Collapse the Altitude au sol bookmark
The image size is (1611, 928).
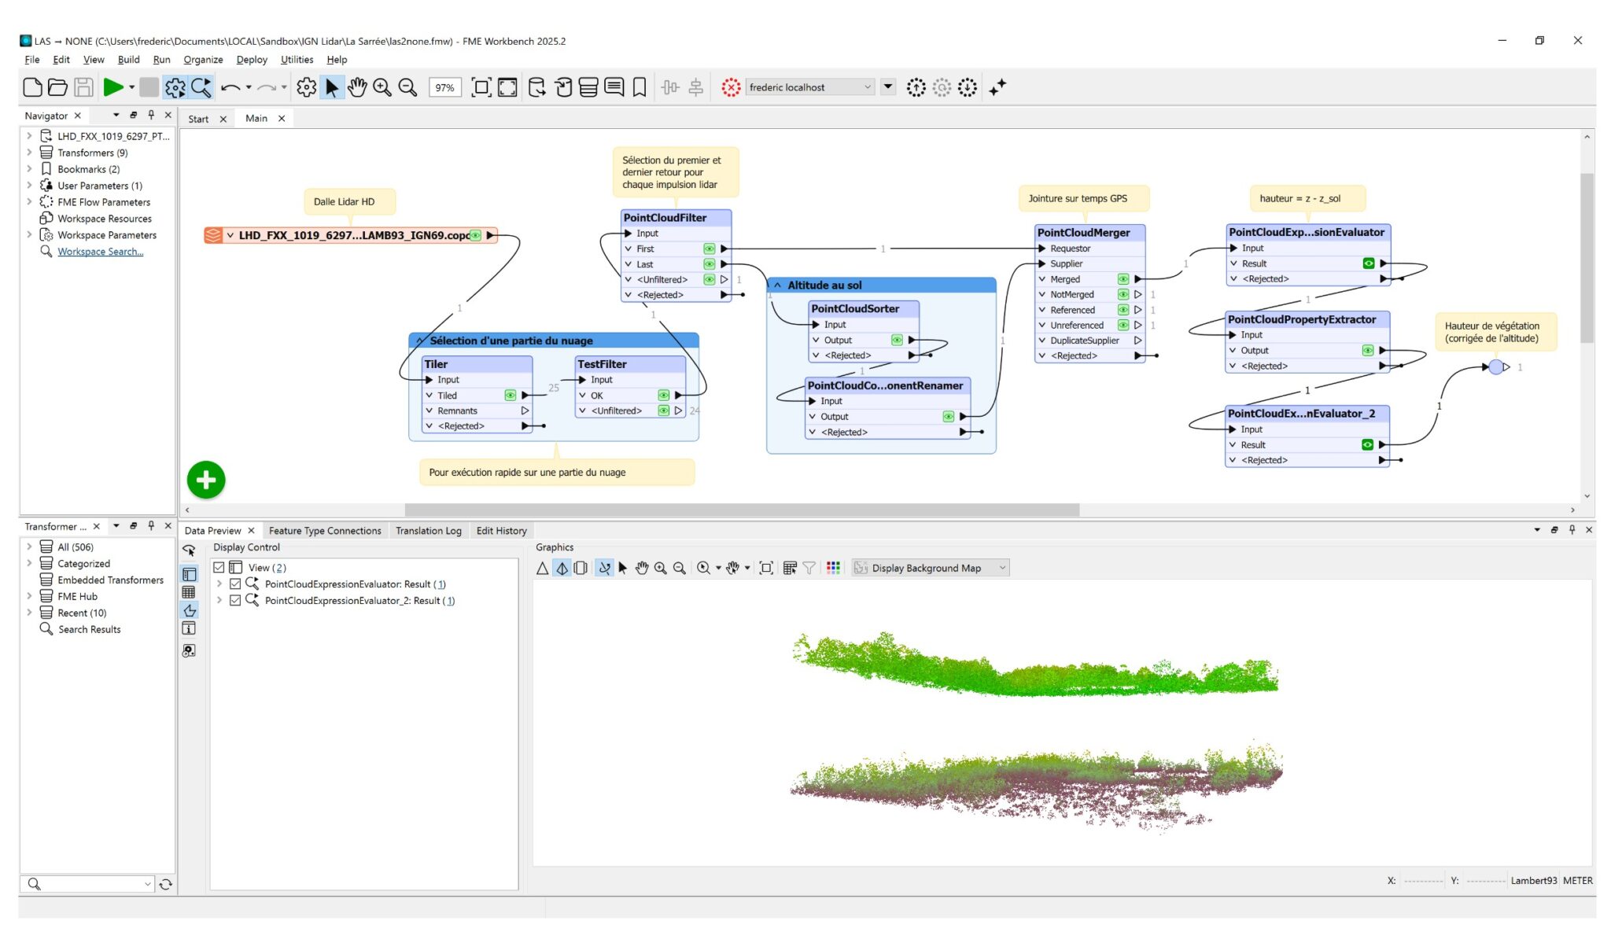click(777, 285)
